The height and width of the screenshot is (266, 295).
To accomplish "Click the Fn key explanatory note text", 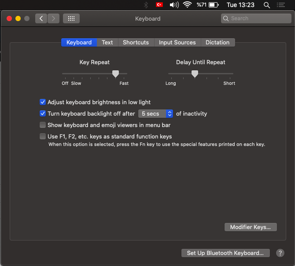I will pos(157,144).
